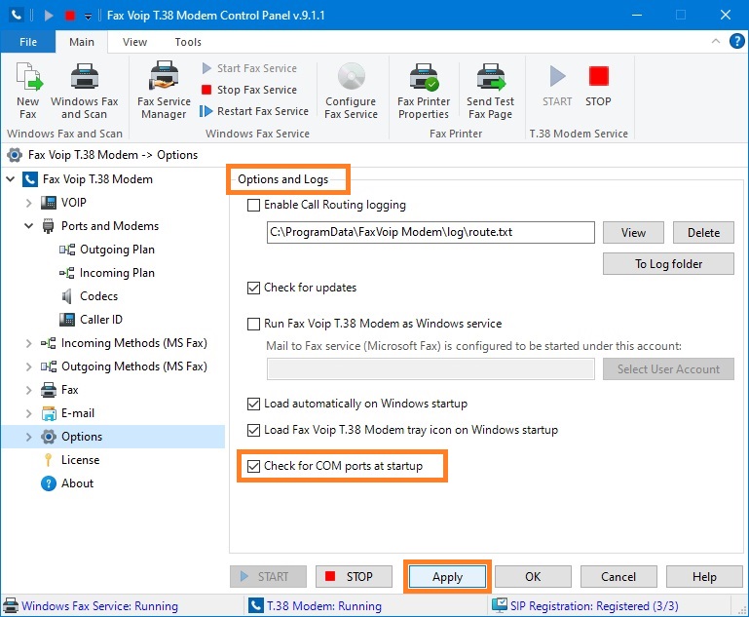The image size is (749, 617).
Task: Select Fax item in the tree
Action: (69, 390)
